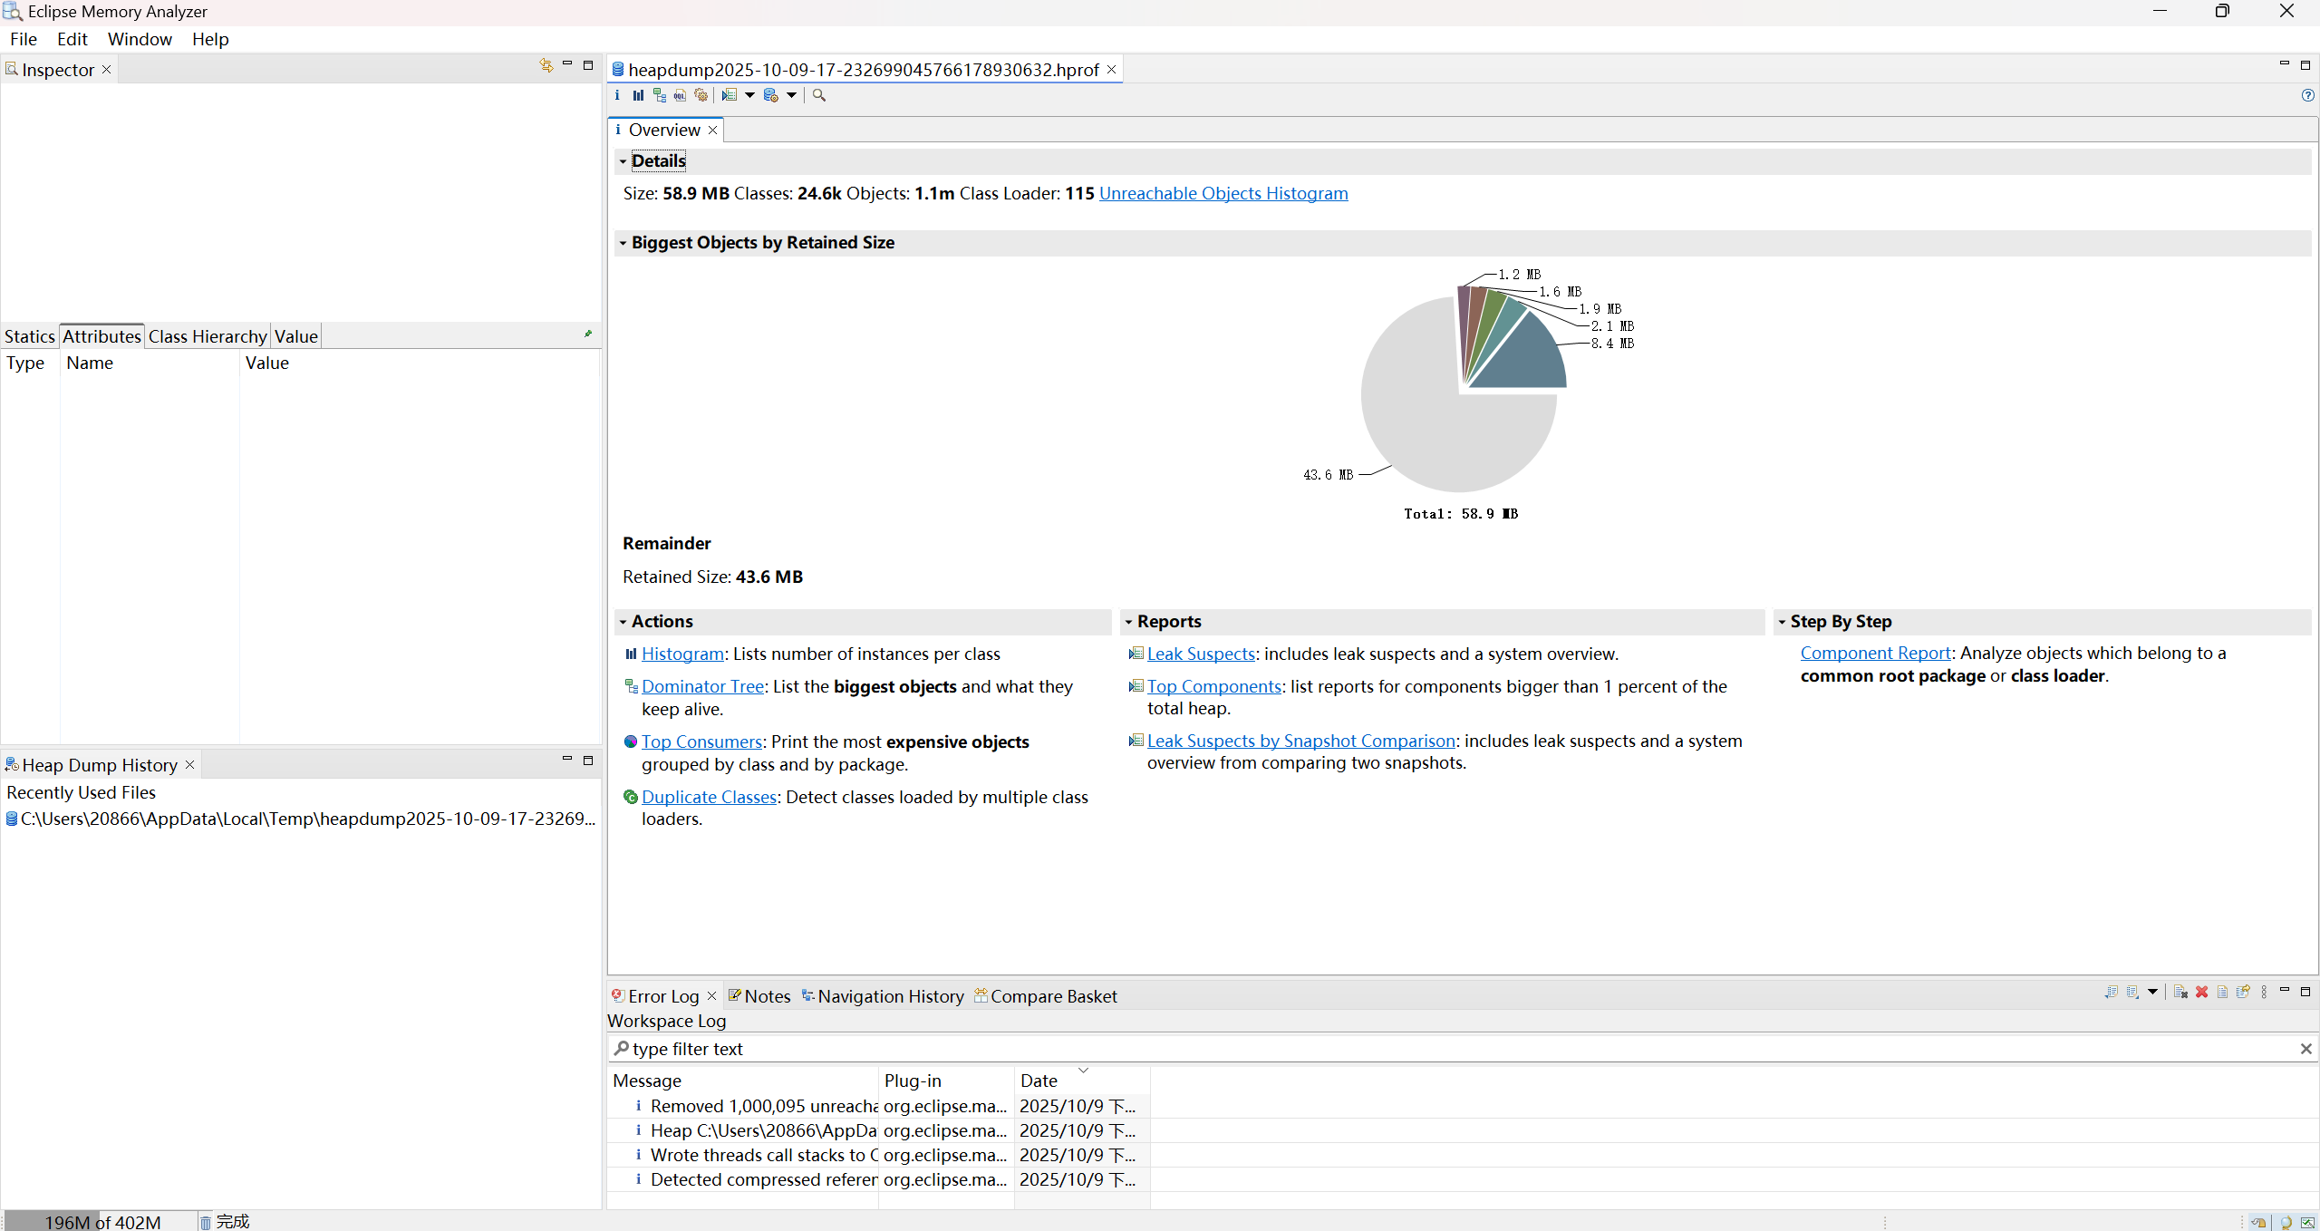Run garbage collector trash icon

[206, 1222]
